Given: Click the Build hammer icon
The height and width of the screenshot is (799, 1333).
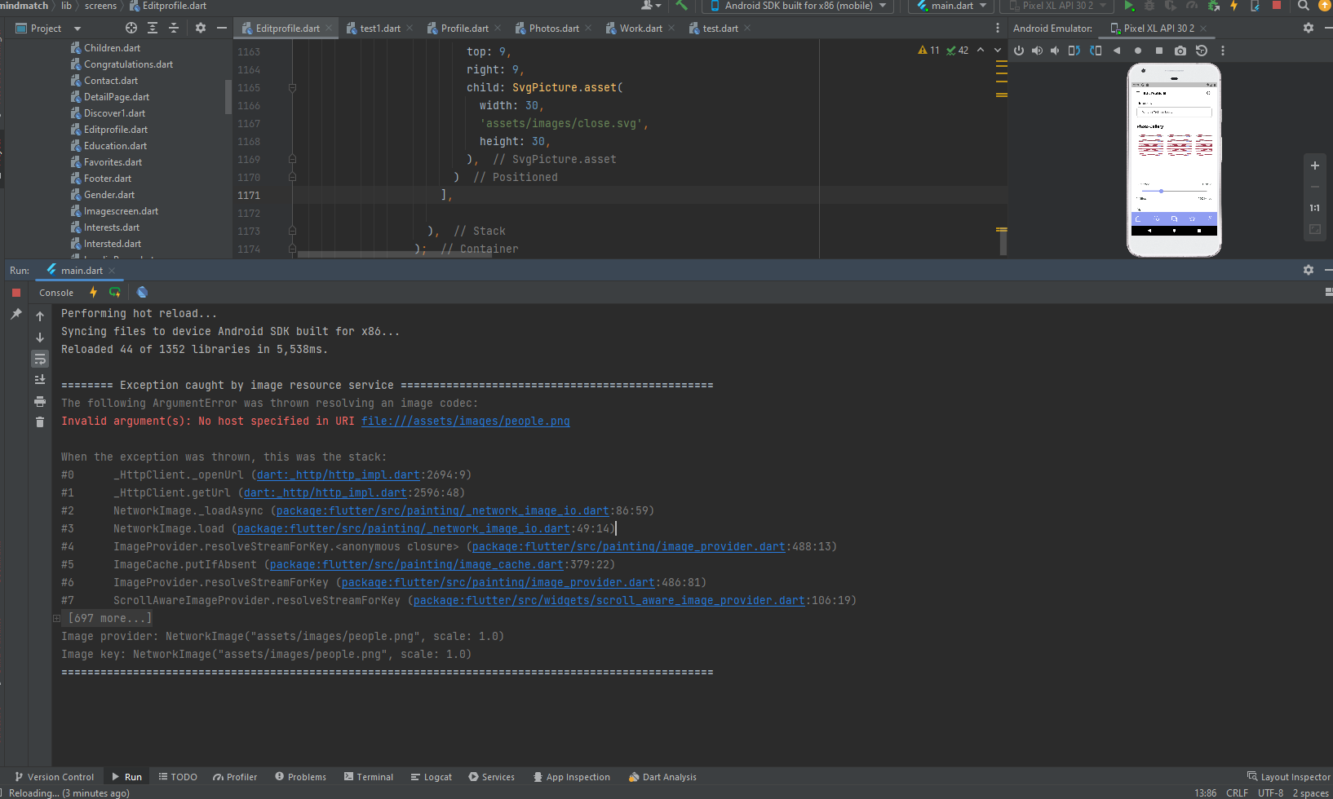Looking at the screenshot, I should tap(682, 6).
